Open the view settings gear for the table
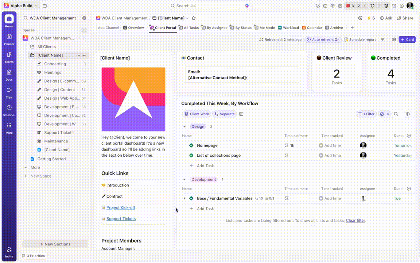This screenshot has width=420, height=263. tap(408, 114)
